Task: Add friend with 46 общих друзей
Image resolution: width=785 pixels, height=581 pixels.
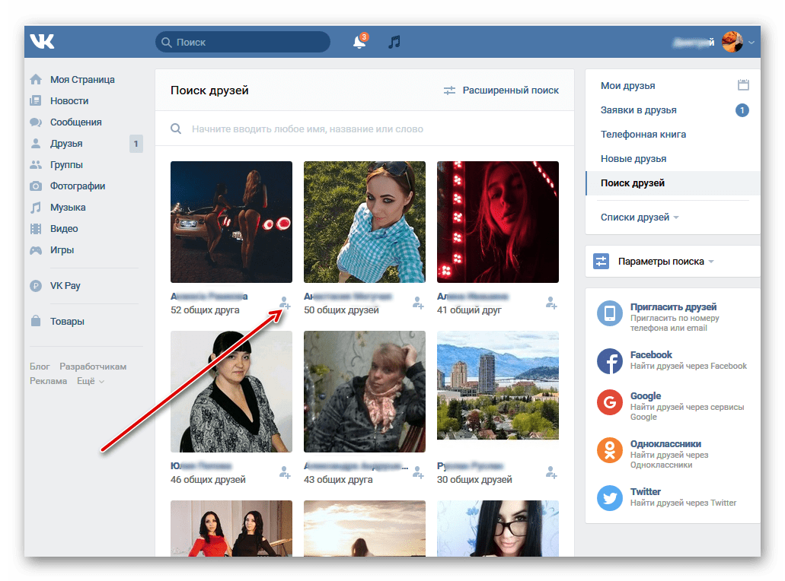Action: (285, 472)
